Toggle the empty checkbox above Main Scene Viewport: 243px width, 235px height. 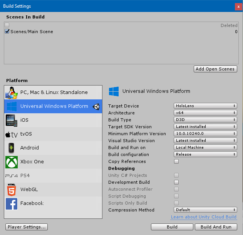(x=7, y=25)
